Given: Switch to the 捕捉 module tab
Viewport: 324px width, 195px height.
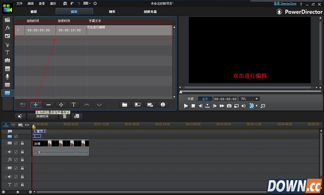Looking at the screenshot, I should tap(34, 12).
